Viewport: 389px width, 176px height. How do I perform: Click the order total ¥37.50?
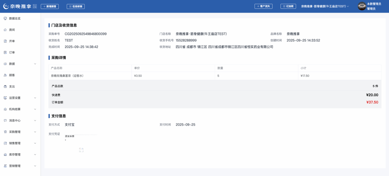click(x=372, y=102)
